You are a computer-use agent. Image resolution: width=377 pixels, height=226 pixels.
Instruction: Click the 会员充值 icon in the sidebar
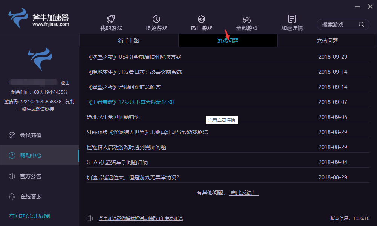(12, 135)
